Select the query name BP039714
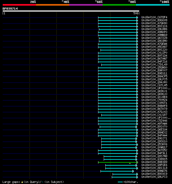Screen dimensions: 172x184 [x=10, y=9]
